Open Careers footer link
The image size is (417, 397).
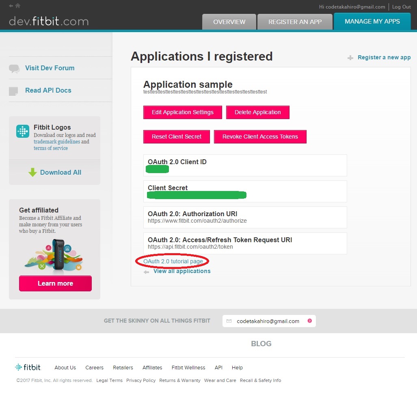(95, 367)
